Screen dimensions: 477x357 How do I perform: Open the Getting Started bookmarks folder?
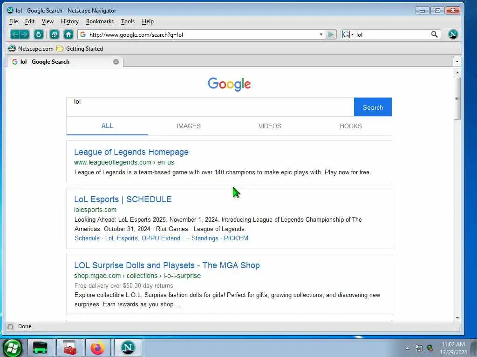(80, 48)
